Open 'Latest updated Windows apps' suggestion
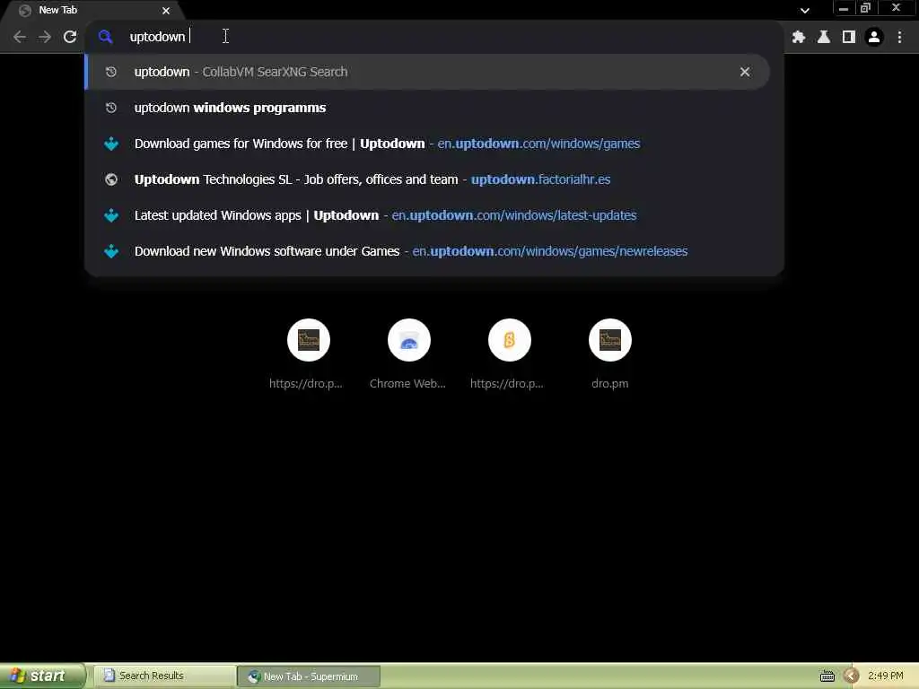This screenshot has width=919, height=689. [428, 215]
